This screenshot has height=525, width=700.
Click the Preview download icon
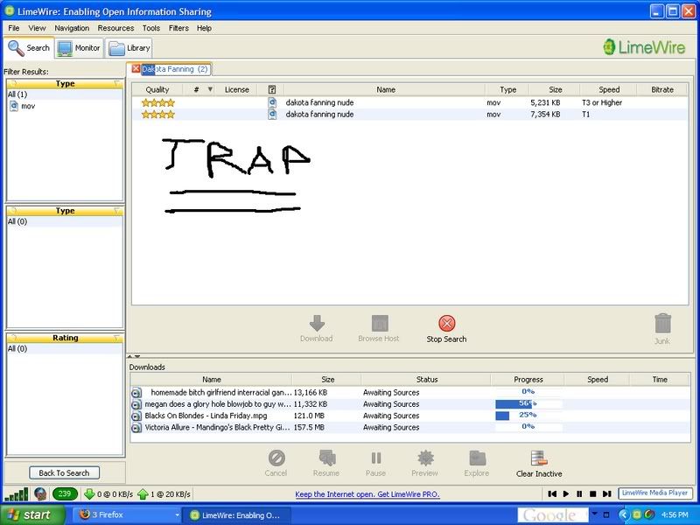click(425, 458)
